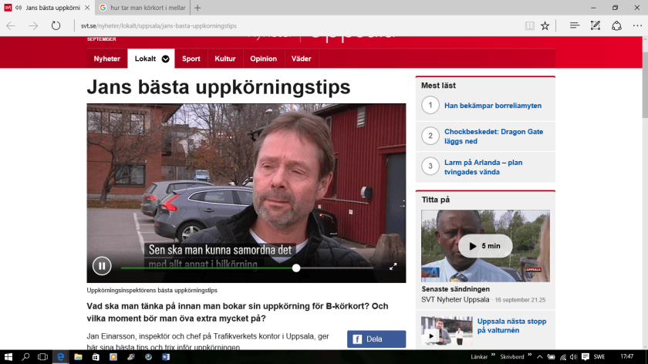648x364 pixels.
Task: Open 'Uppsala nästa stopp på valturnén' link
Action: point(511,325)
